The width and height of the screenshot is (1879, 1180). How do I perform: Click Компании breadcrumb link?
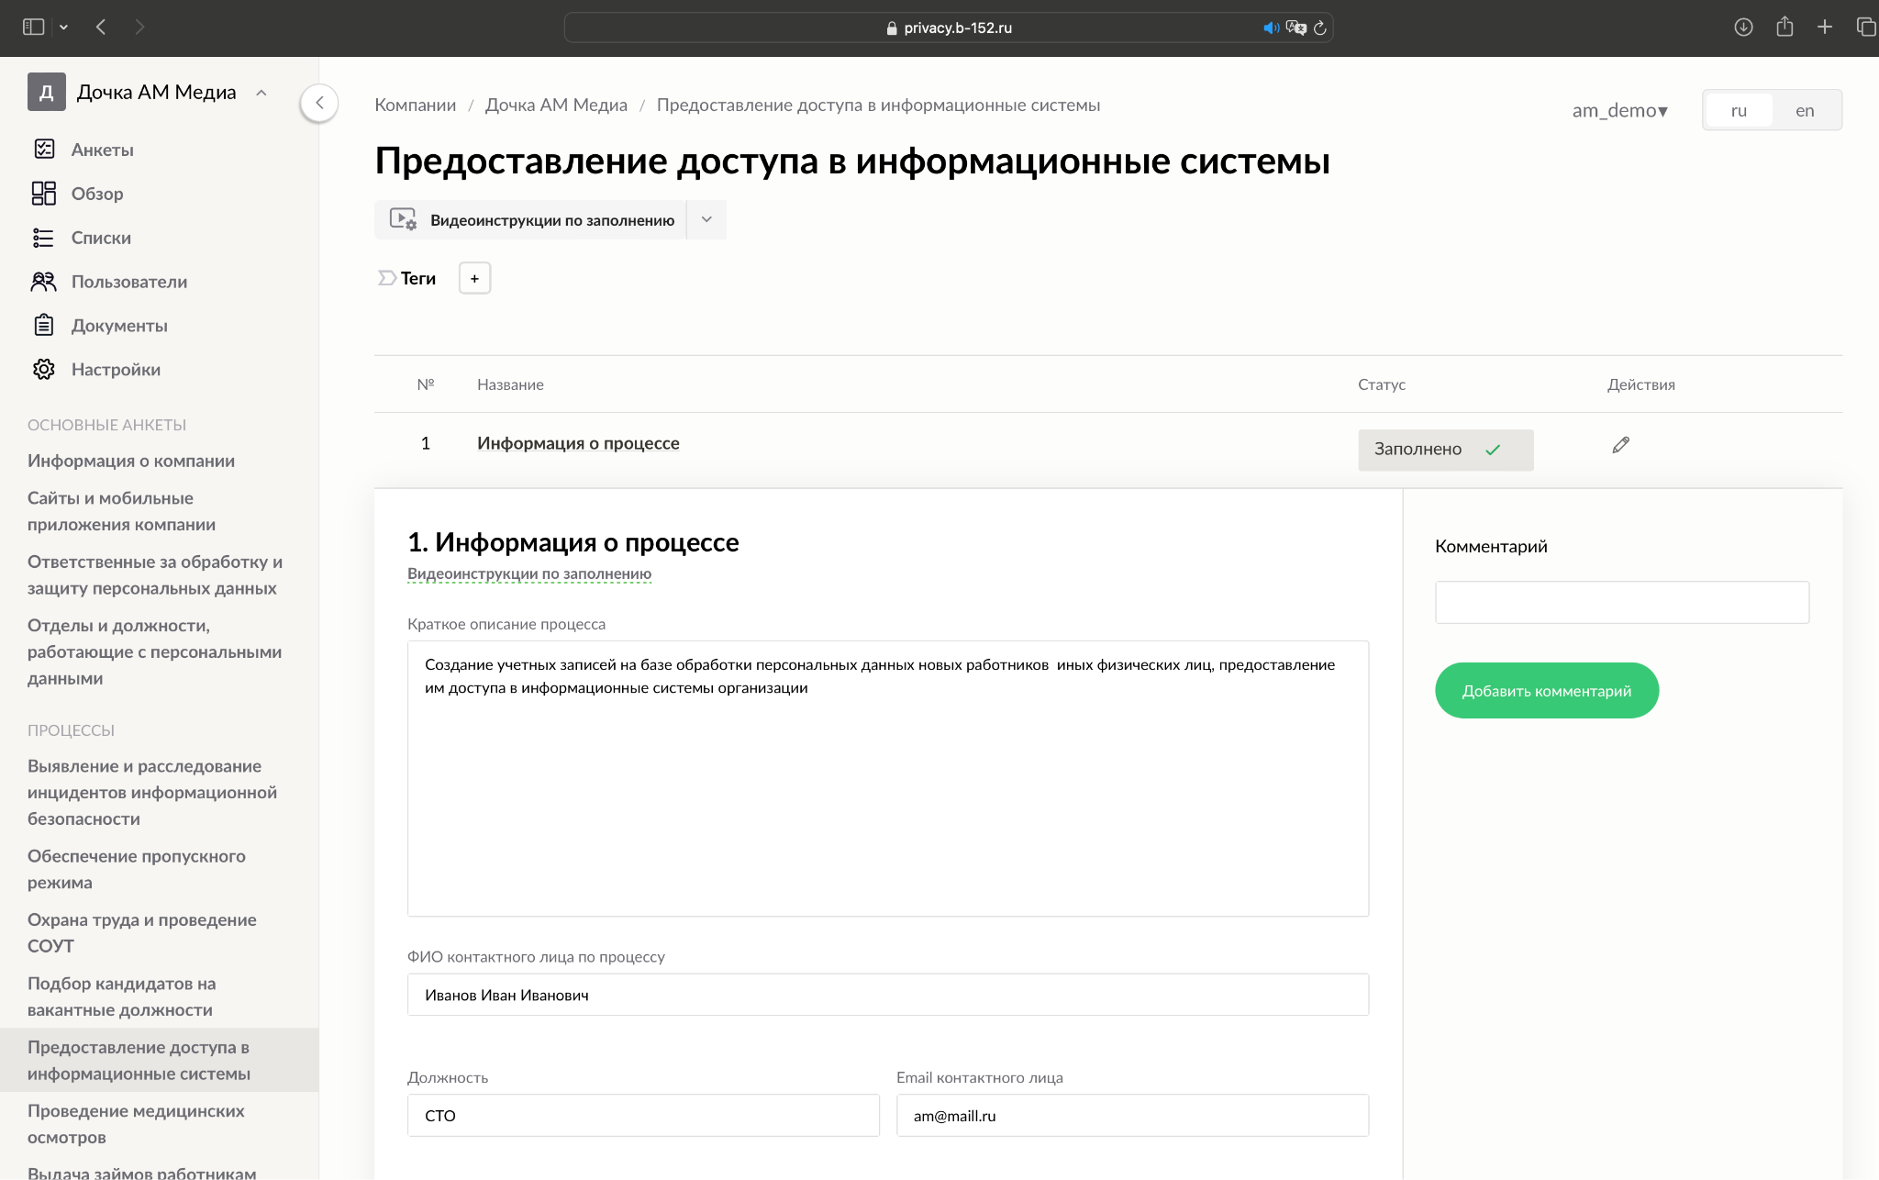click(415, 106)
